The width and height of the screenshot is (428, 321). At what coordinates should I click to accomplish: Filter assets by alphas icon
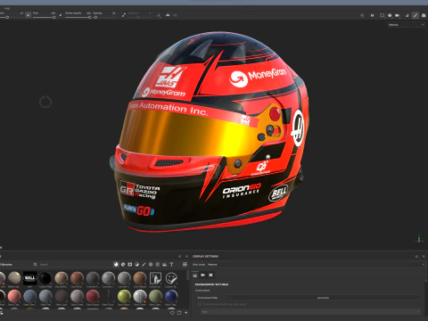coord(151,264)
